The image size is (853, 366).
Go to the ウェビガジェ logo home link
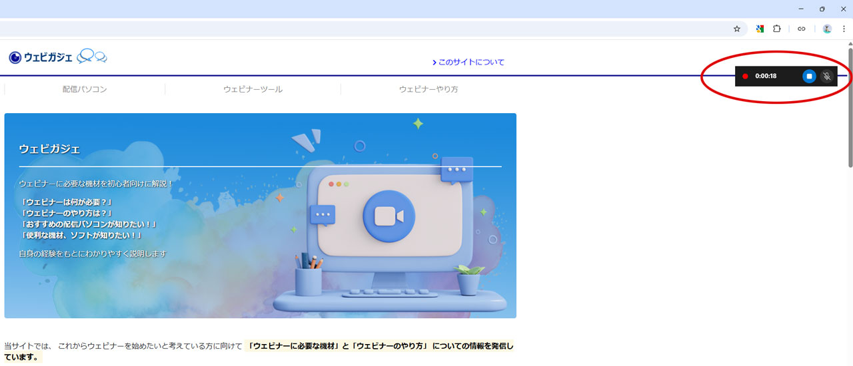41,57
